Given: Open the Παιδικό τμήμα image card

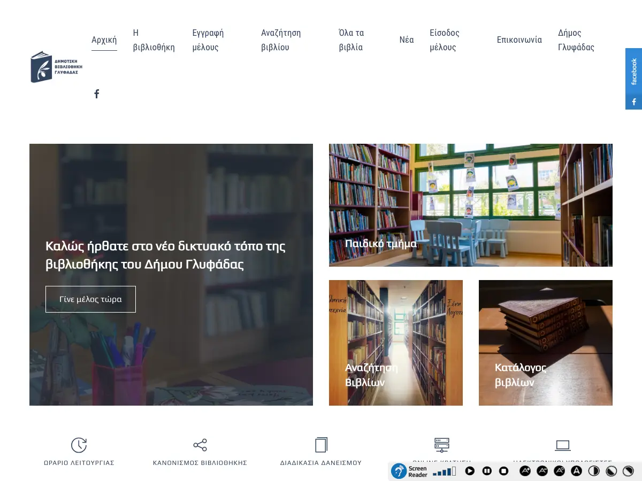Looking at the screenshot, I should (x=471, y=205).
